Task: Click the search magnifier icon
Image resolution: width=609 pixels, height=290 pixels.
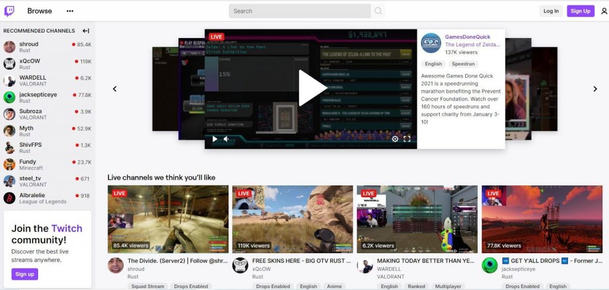Action: tap(378, 11)
